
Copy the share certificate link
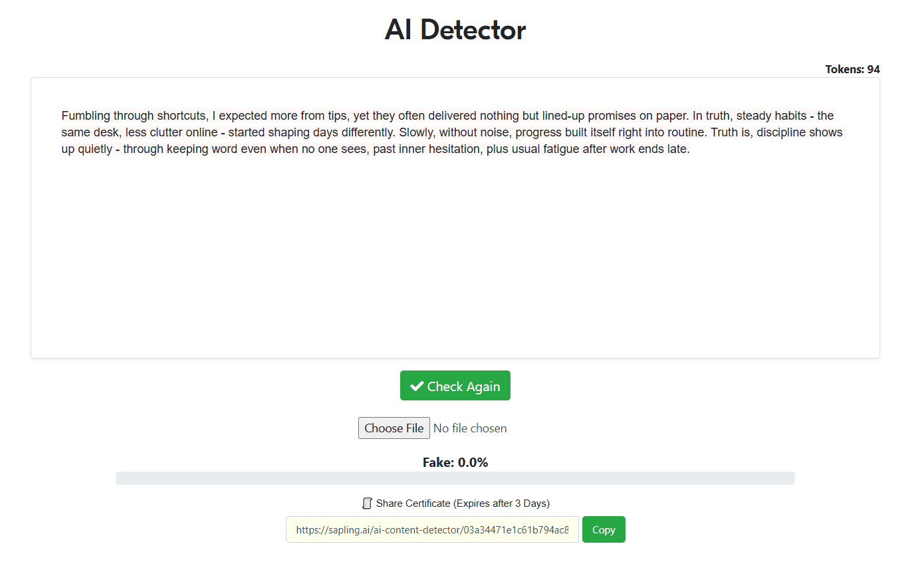pyautogui.click(x=604, y=530)
